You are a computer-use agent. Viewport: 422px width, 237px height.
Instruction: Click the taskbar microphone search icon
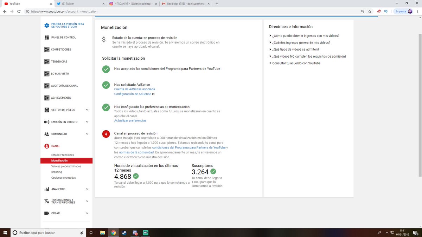tap(82, 232)
